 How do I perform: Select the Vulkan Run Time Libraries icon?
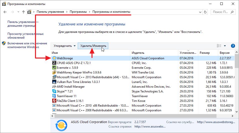pyautogui.click(x=54, y=82)
